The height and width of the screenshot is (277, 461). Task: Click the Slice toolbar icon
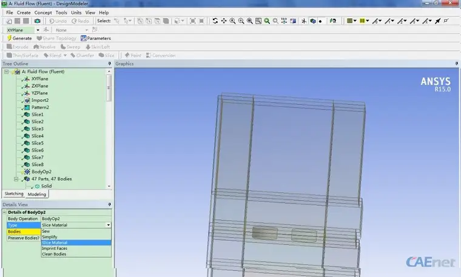106,55
